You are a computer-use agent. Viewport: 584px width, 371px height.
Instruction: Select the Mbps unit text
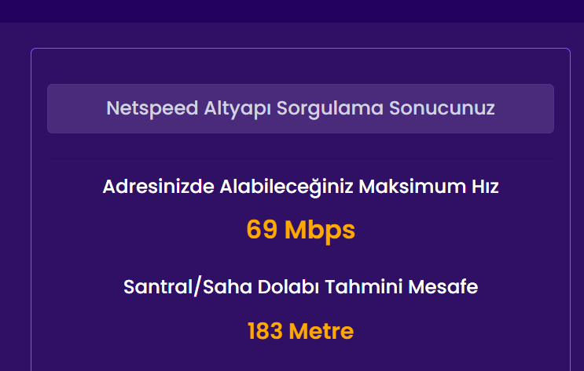[x=320, y=230]
